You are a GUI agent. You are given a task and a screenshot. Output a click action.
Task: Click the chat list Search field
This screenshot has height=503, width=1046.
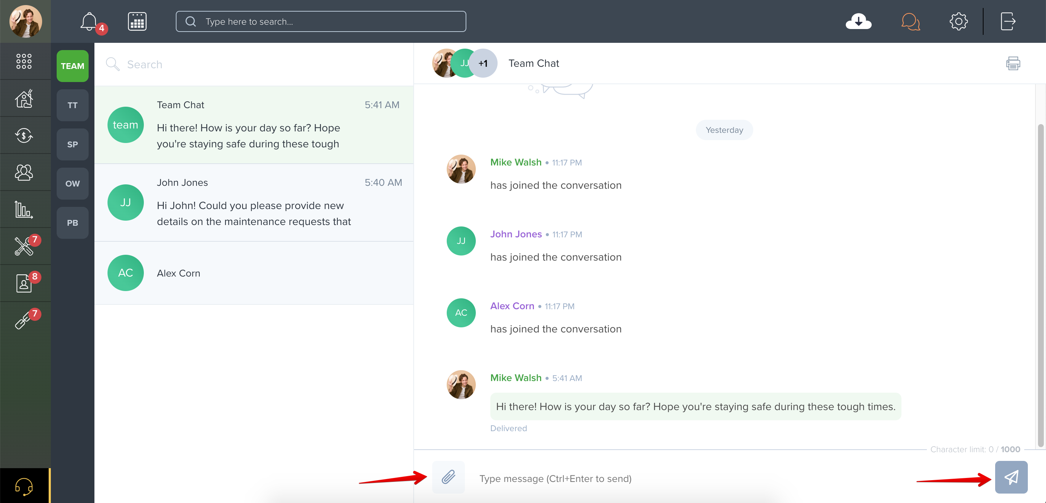[x=254, y=65]
